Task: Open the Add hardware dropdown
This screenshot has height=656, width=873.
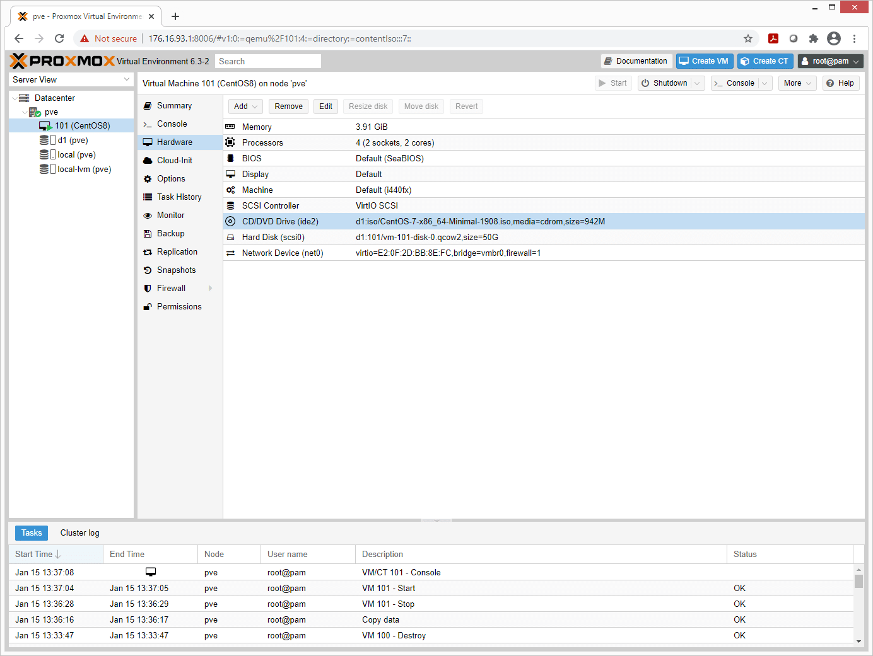Action: pyautogui.click(x=246, y=106)
